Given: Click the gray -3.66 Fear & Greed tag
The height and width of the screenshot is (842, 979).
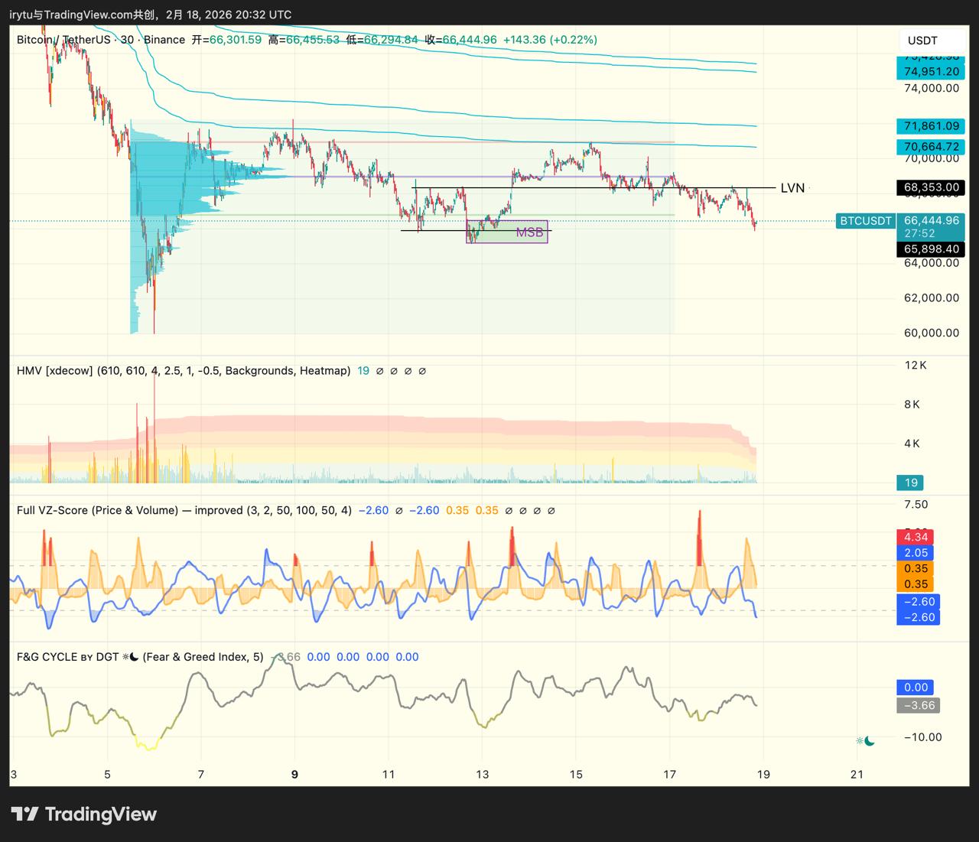Looking at the screenshot, I should [x=919, y=705].
